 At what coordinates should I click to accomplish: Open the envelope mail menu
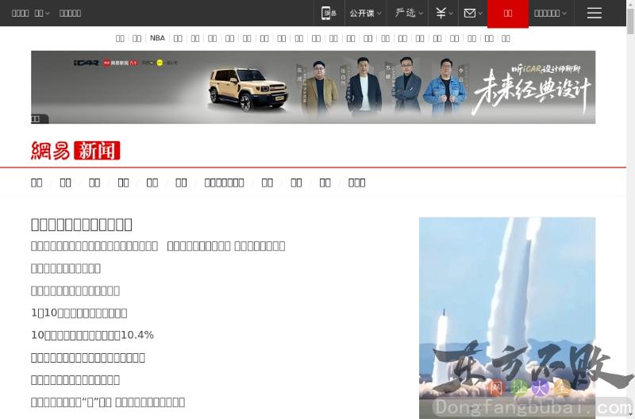[x=472, y=13]
